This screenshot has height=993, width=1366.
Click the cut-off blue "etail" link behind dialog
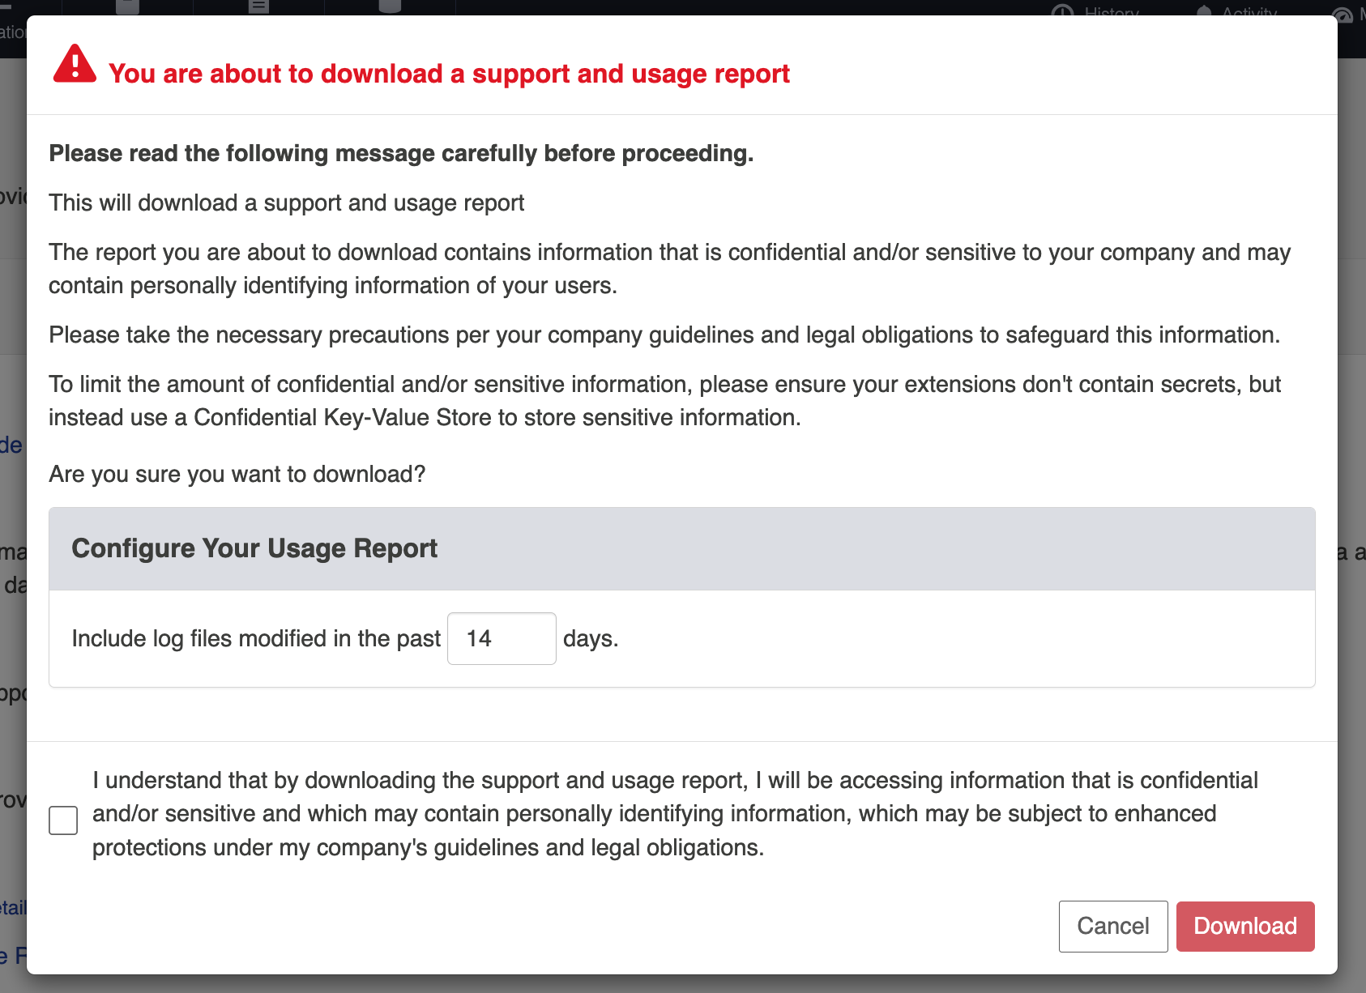point(13,908)
